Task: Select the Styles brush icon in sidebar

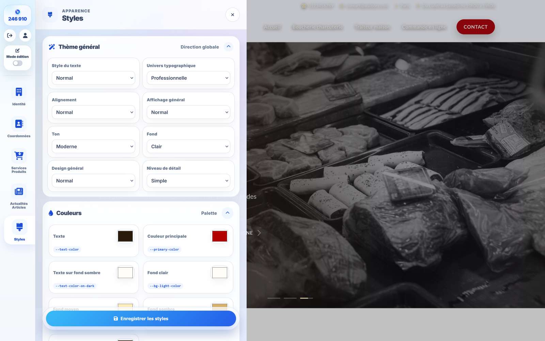Action: click(19, 227)
